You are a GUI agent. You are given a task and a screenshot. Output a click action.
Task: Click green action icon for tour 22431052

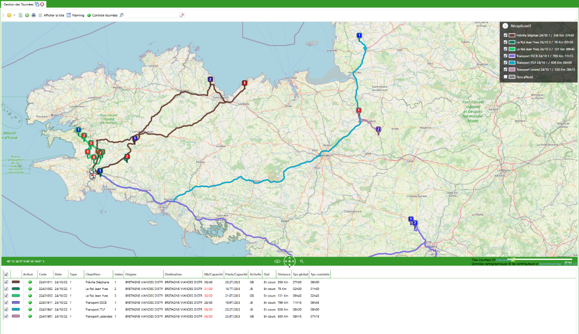[x=30, y=289]
